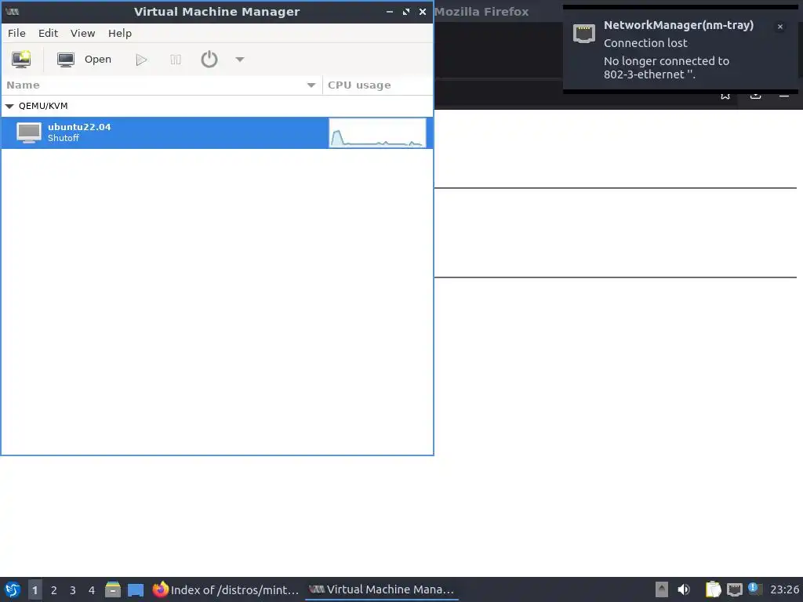Switch to the Firefox Index of /distros/mint task
Viewport: 803px width, 602px height.
coord(226,589)
